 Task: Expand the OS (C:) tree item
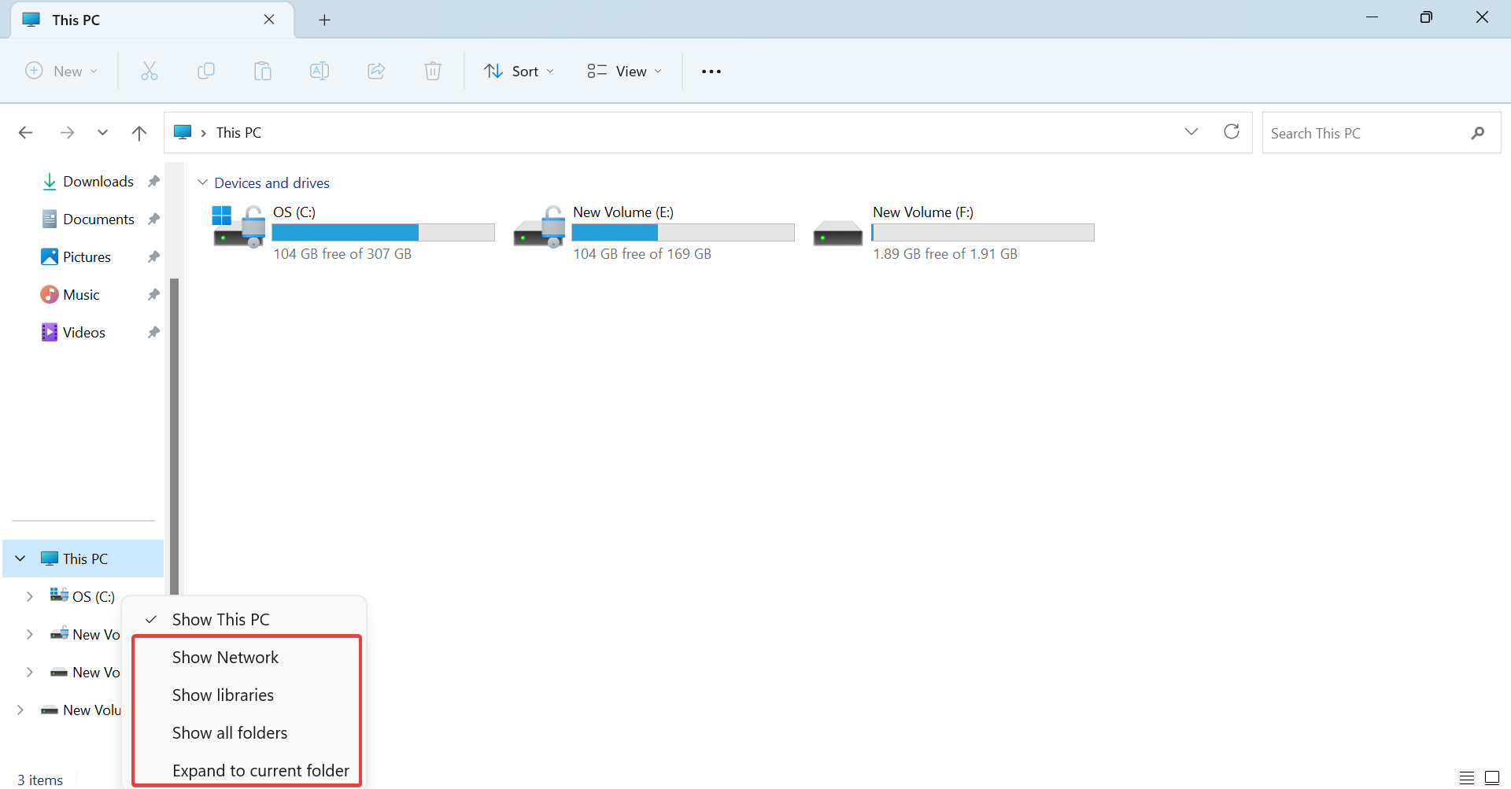coord(31,596)
